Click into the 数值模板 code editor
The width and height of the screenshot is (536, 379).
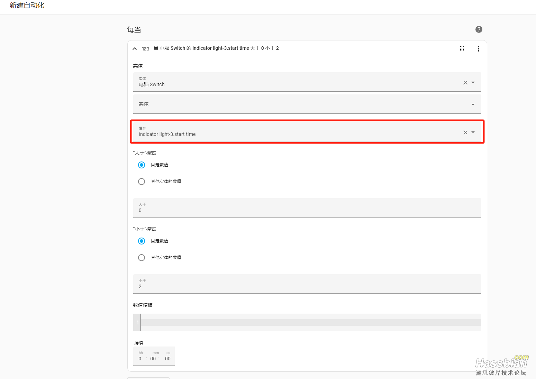[311, 322]
